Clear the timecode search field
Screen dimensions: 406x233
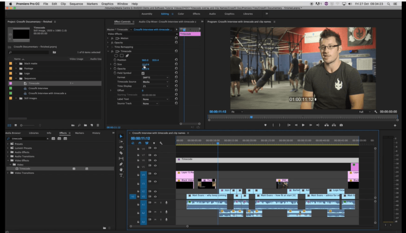pos(48,139)
